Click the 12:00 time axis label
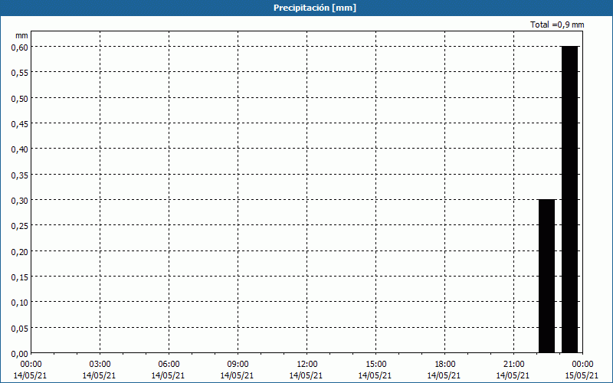Viewport: 613px width, 383px height. point(307,365)
